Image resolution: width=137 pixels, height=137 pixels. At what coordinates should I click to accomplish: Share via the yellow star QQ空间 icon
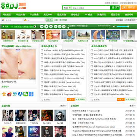4,94
